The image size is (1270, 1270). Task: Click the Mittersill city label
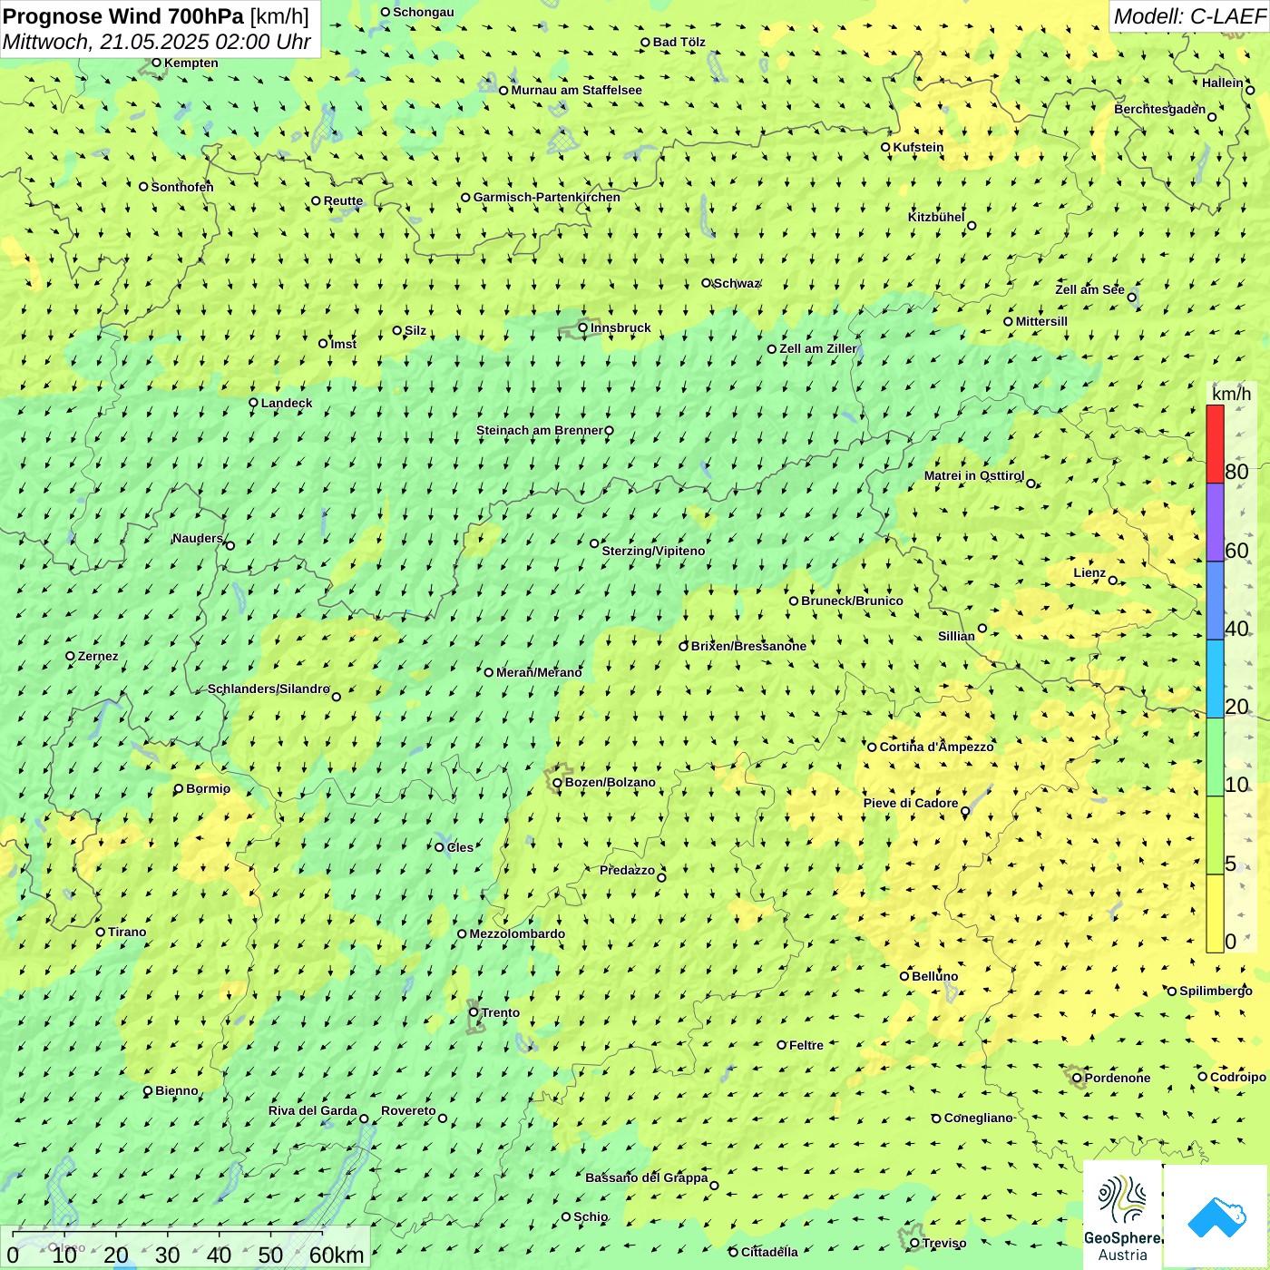[x=1041, y=321]
